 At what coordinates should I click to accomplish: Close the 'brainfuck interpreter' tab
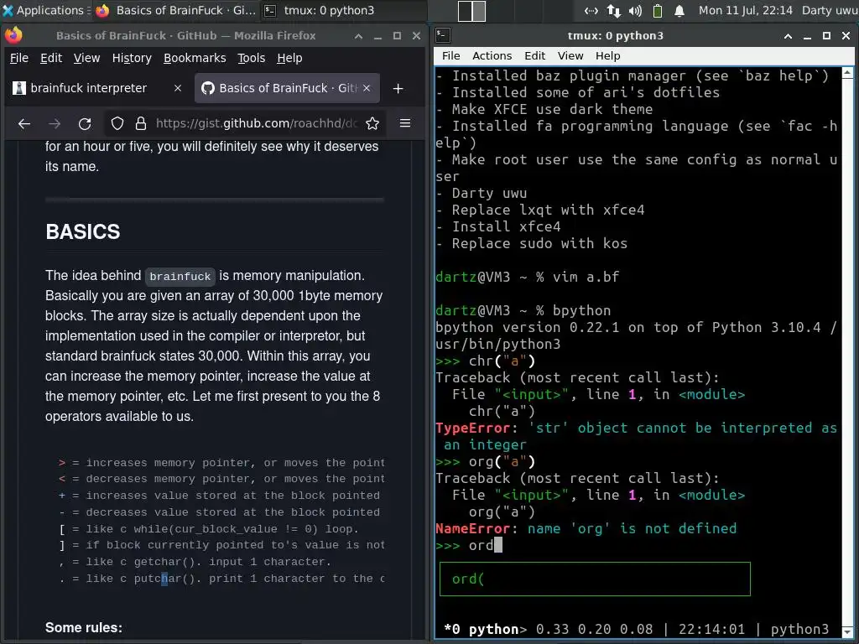(x=178, y=88)
